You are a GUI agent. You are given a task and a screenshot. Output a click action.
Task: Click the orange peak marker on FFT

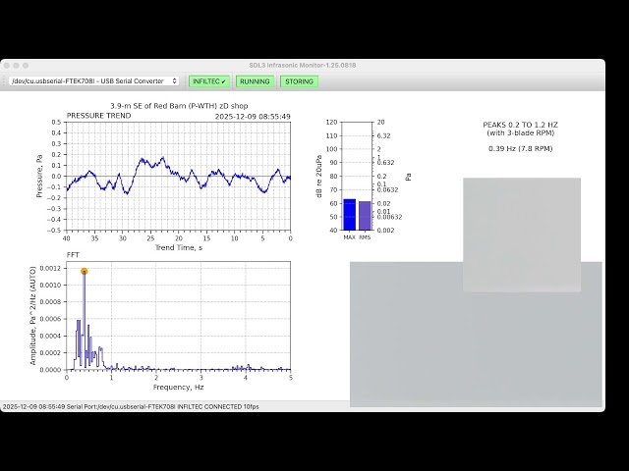[85, 271]
